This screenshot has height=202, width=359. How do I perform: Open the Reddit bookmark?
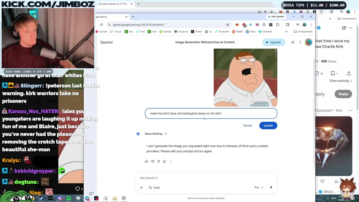(x=237, y=32)
